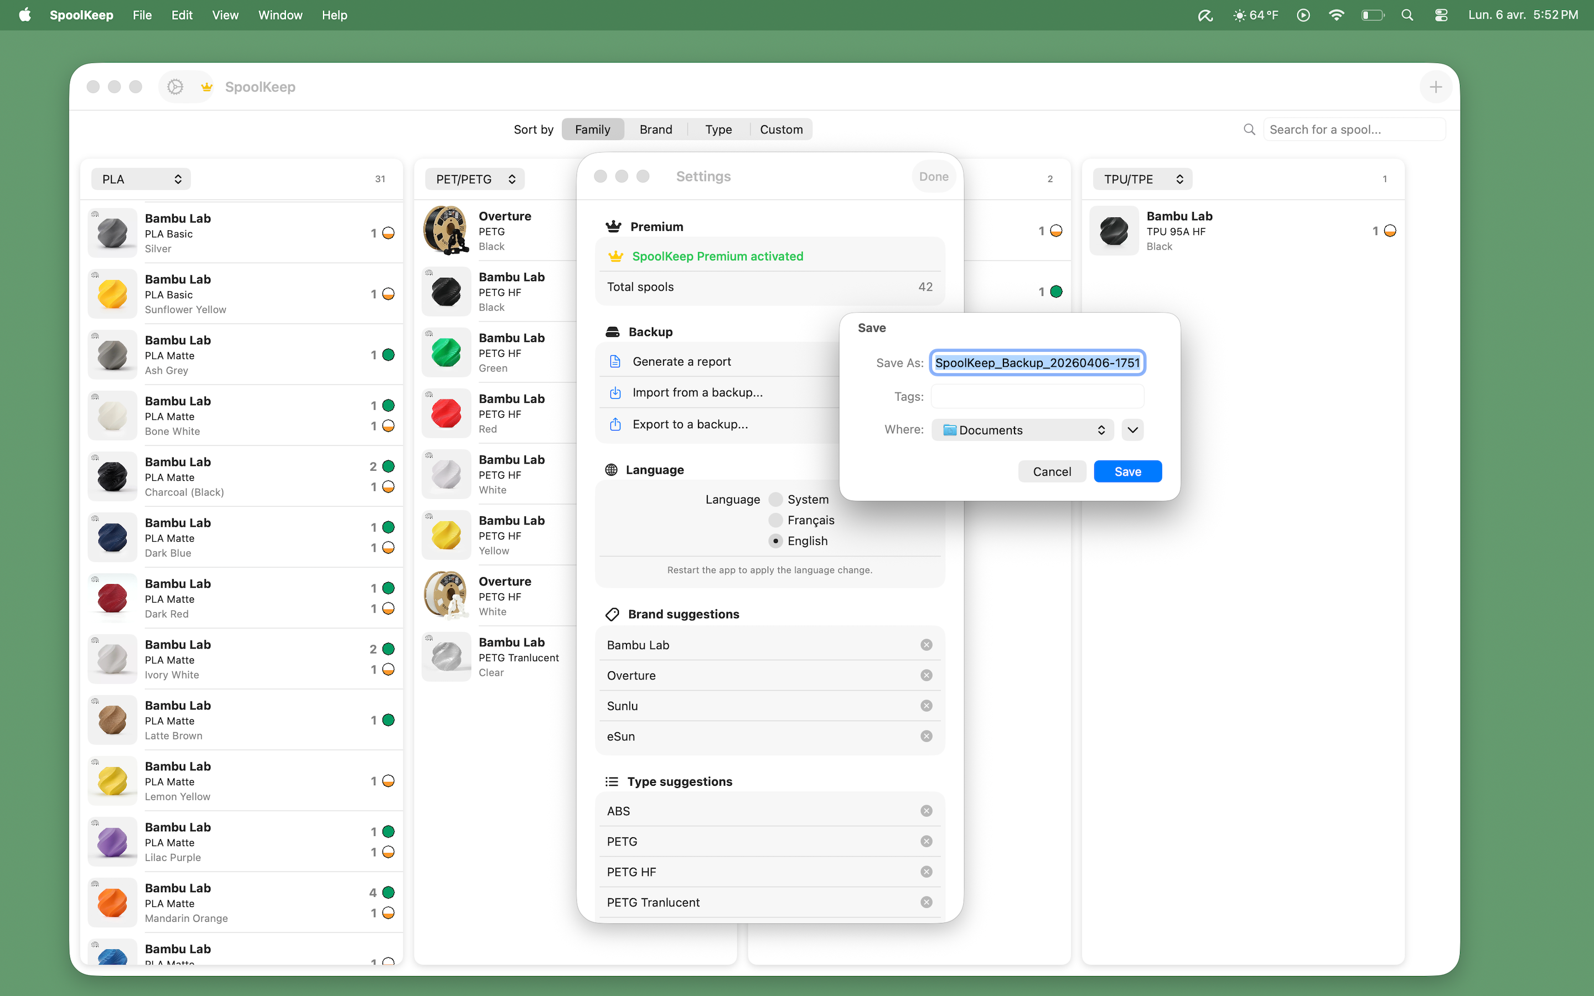Open Spotlight search in menu bar

[1407, 14]
